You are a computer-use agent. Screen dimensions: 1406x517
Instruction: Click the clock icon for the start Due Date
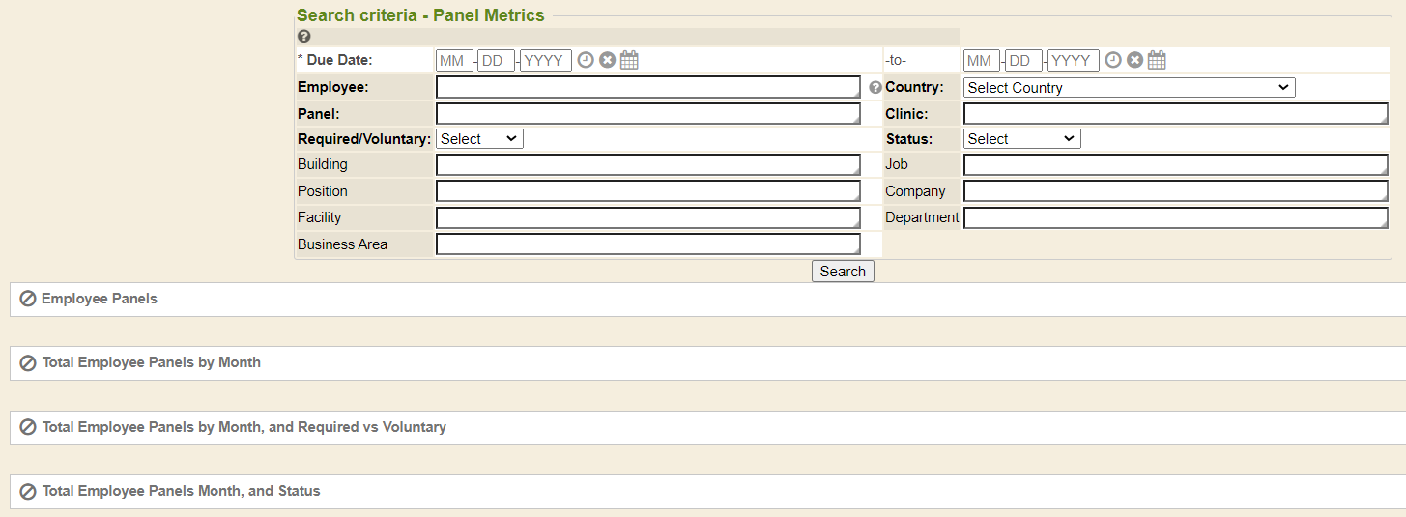(x=586, y=60)
